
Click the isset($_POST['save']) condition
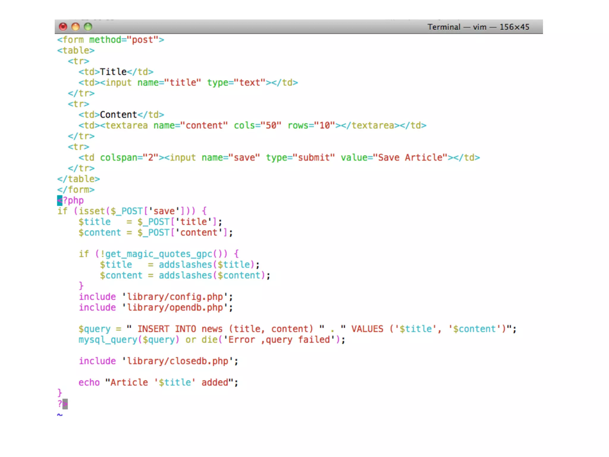point(134,211)
